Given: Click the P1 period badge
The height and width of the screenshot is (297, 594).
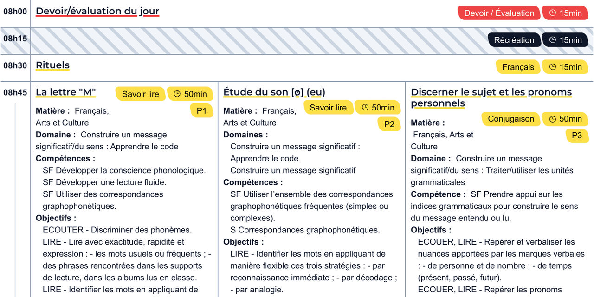Looking at the screenshot, I should click(x=202, y=110).
